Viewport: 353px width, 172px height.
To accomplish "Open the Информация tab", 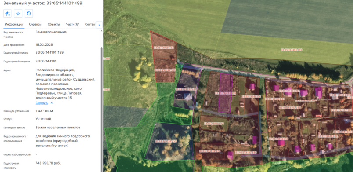I will coord(14,24).
